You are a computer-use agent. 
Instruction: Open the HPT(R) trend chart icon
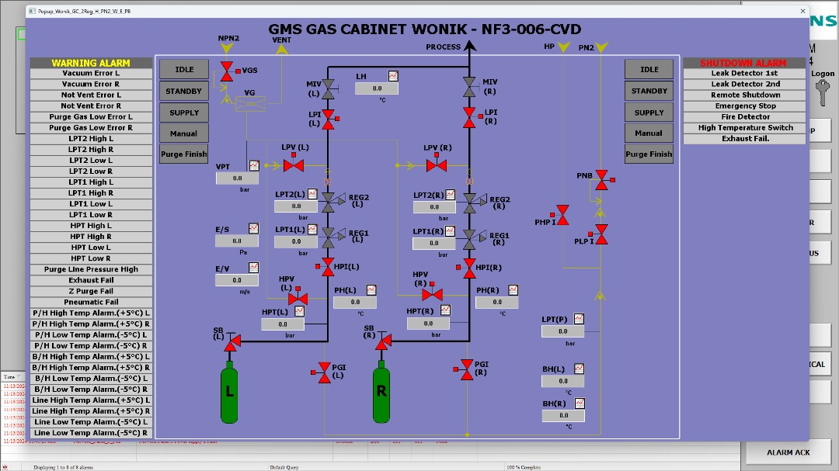pos(445,310)
